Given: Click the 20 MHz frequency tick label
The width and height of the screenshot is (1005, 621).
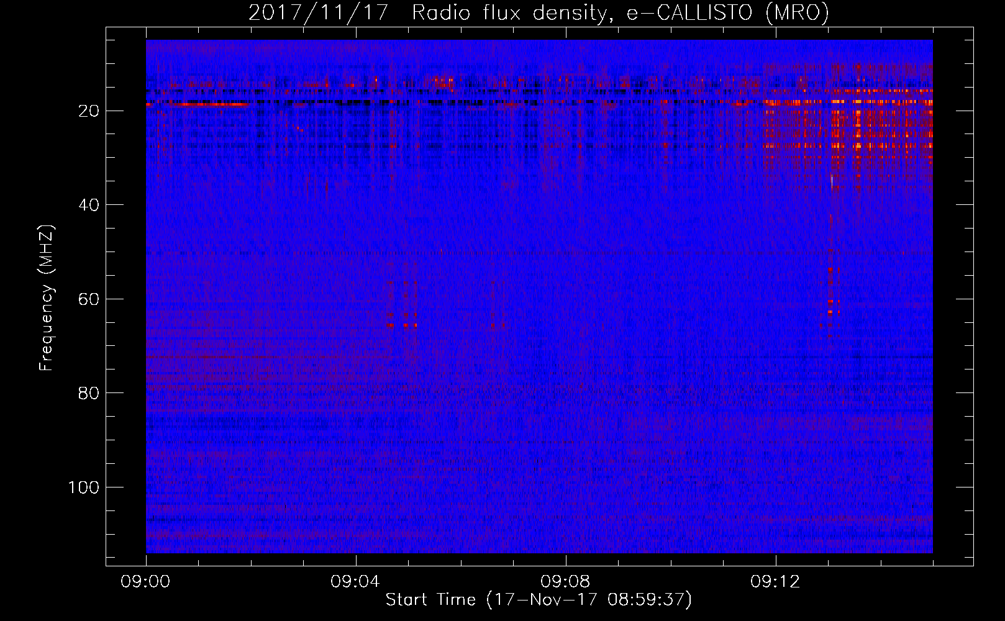Looking at the screenshot, I should 89,111.
